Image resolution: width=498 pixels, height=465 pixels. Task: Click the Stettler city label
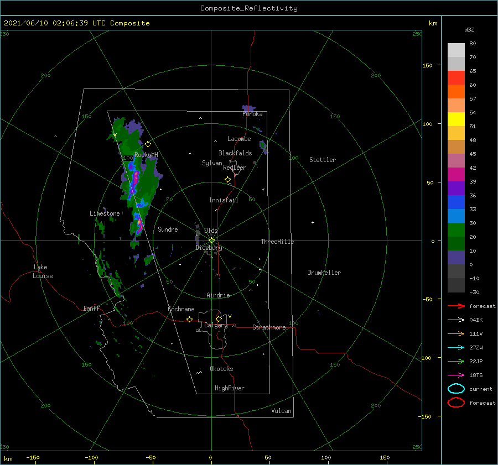point(323,160)
